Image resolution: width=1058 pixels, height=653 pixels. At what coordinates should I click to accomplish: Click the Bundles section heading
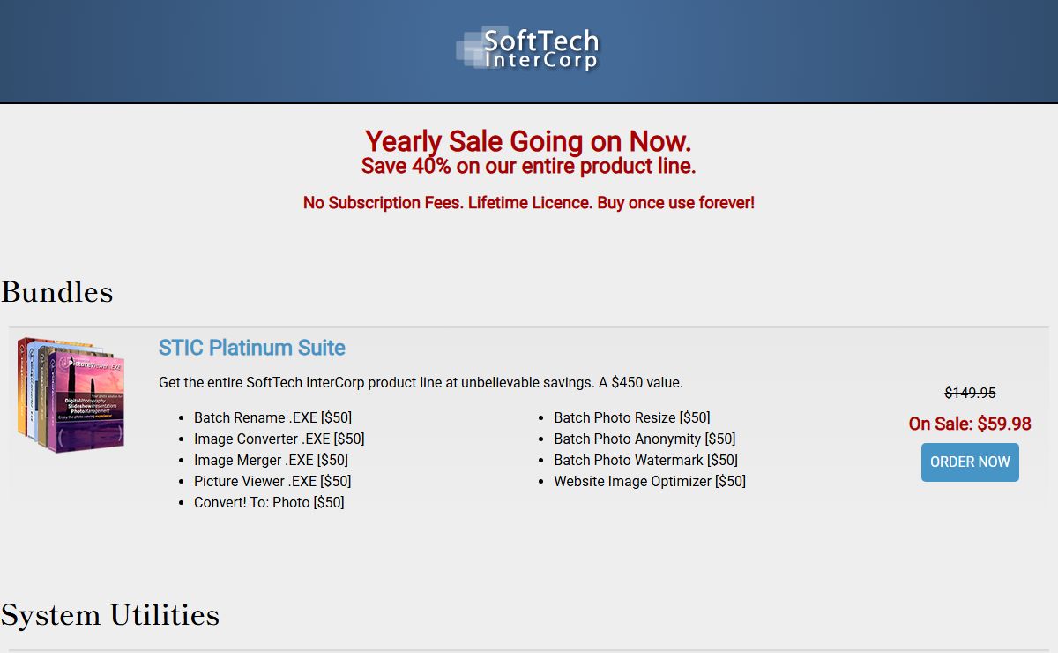(x=57, y=292)
